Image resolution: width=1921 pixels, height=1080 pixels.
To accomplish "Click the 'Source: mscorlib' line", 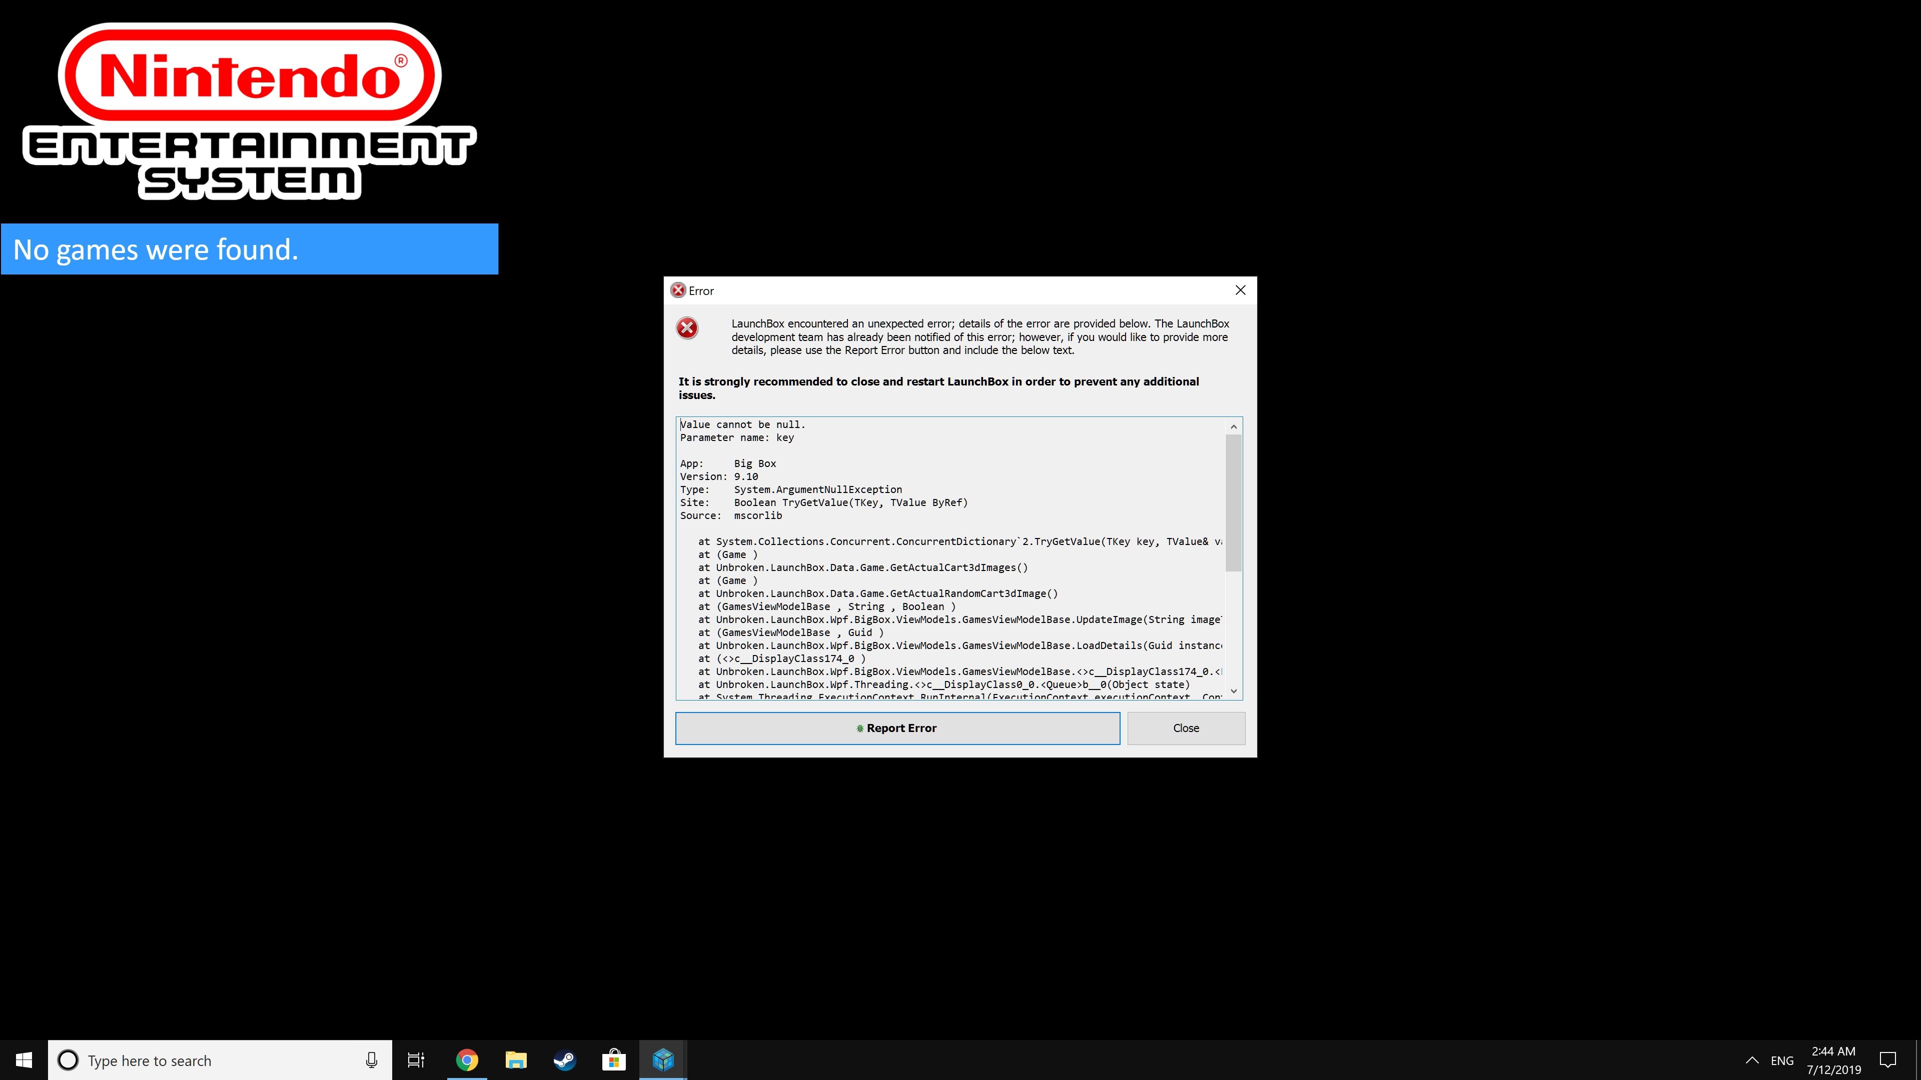I will coord(731,516).
